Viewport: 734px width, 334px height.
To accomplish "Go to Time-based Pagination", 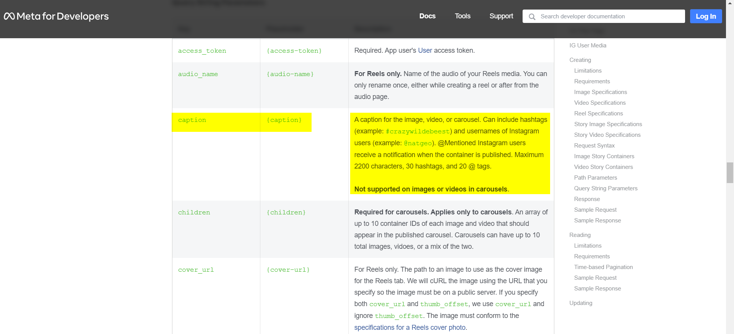I will click(603, 267).
